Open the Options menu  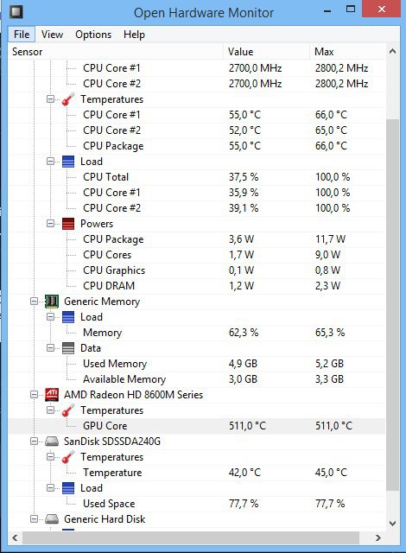point(93,35)
